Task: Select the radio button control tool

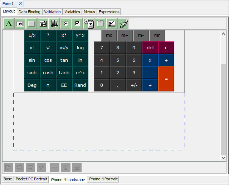Action: (x=66, y=24)
